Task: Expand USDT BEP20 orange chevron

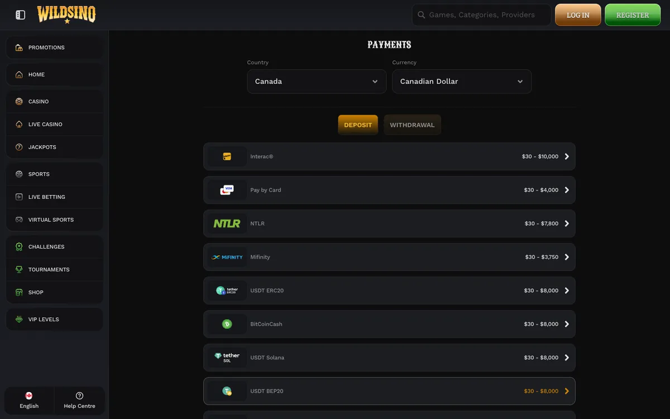Action: 567,391
